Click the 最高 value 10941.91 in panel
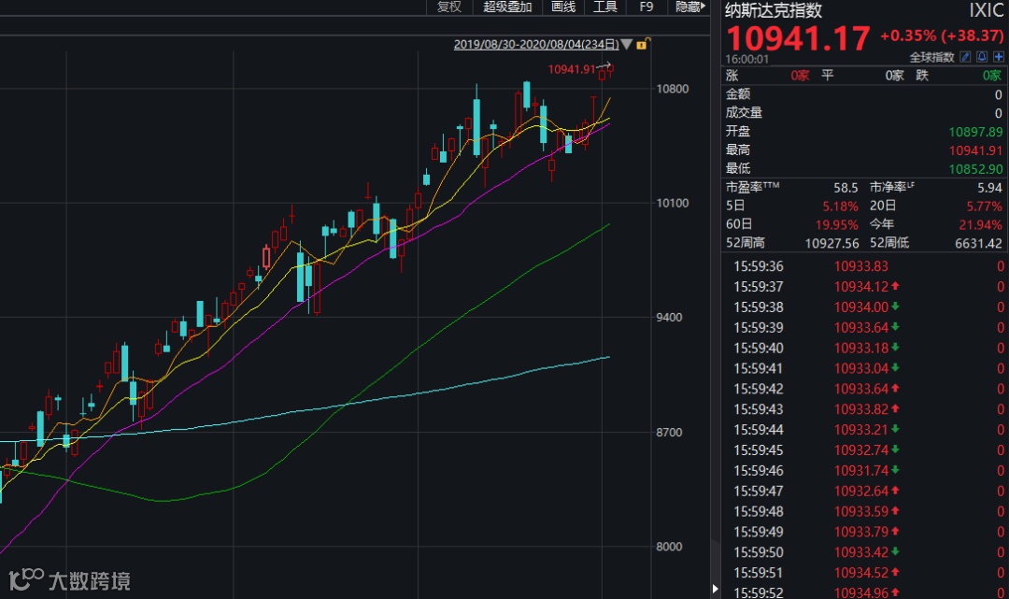This screenshot has width=1009, height=599. coord(975,150)
